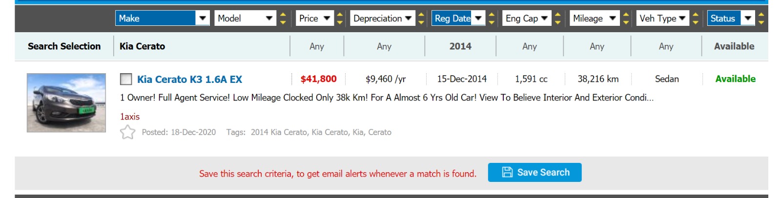781x198 pixels.
Task: Open the Make dropdown
Action: pyautogui.click(x=163, y=19)
